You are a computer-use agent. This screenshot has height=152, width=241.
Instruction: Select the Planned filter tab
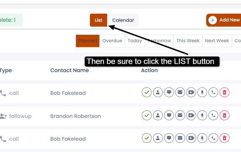[x=88, y=41]
